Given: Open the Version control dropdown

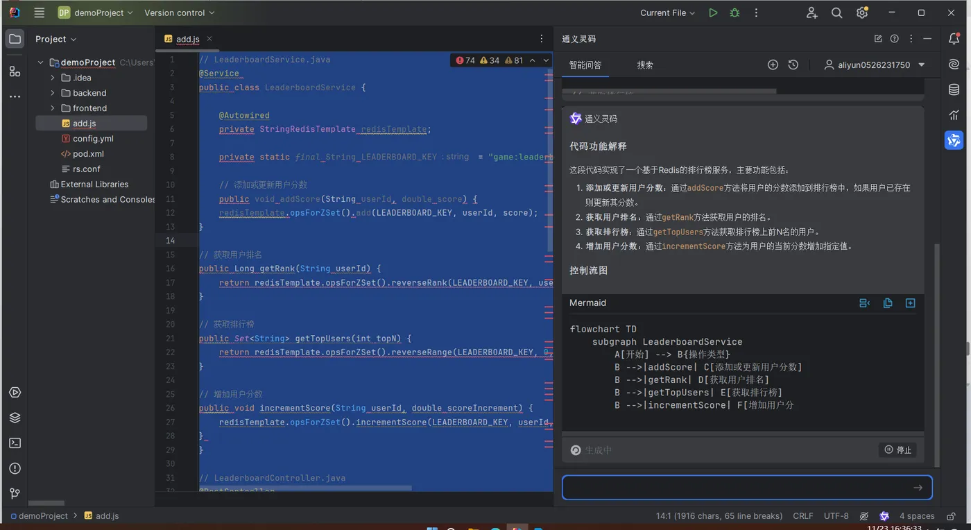Looking at the screenshot, I should click(x=180, y=12).
